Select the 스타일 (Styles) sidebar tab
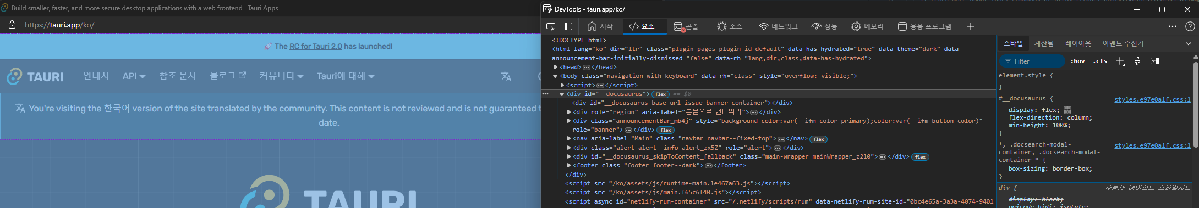The image size is (1199, 208). pyautogui.click(x=1013, y=43)
